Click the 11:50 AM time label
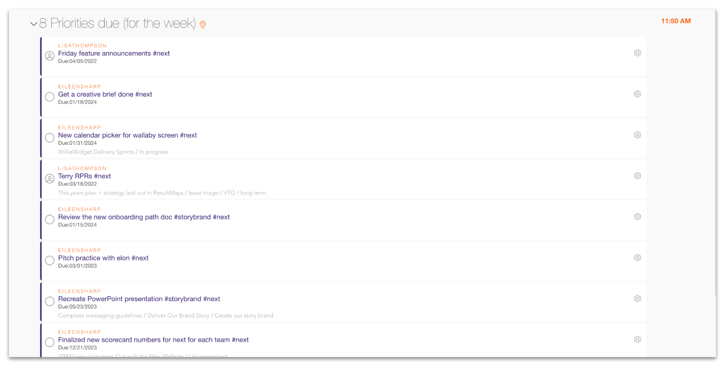Viewport: 724px width, 367px height. [x=676, y=21]
